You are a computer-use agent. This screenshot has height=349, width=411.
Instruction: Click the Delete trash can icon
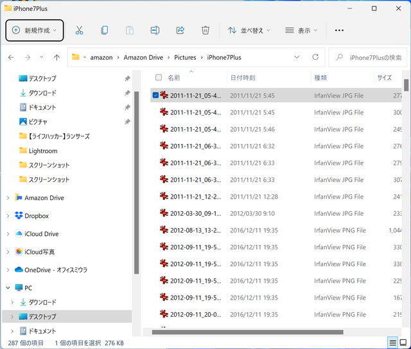pyautogui.click(x=205, y=30)
